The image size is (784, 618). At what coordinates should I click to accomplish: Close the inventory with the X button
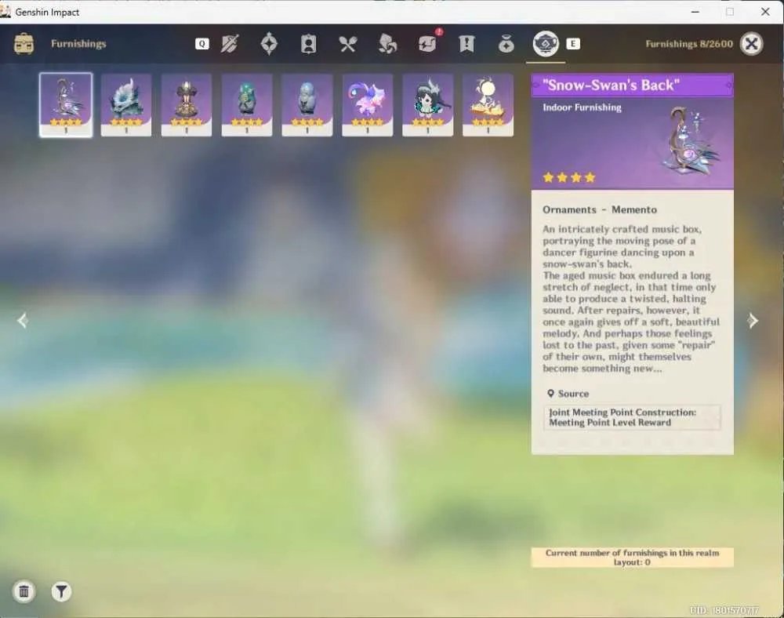[x=752, y=44]
